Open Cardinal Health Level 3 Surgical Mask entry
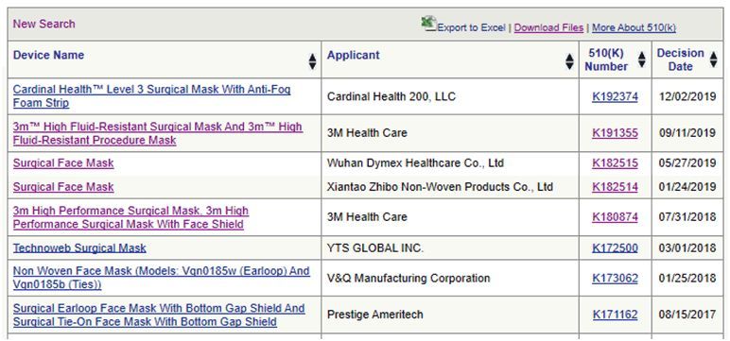 152,96
